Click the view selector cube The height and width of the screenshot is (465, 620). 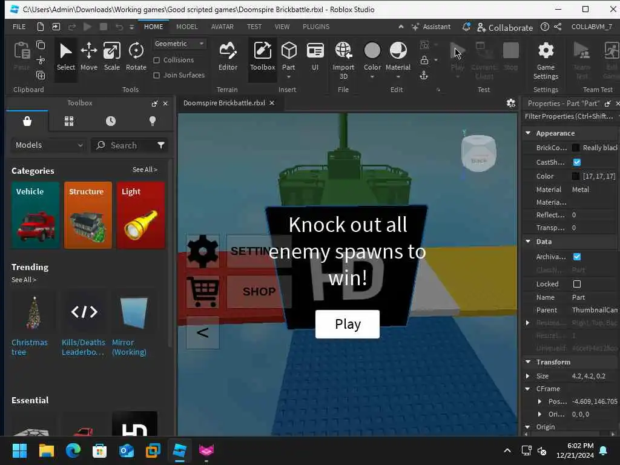[478, 153]
